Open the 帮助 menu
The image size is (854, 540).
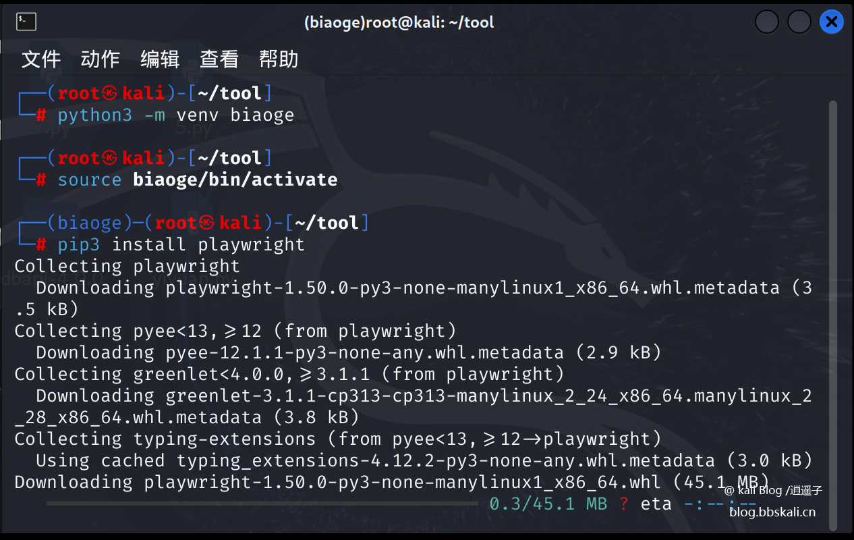279,59
